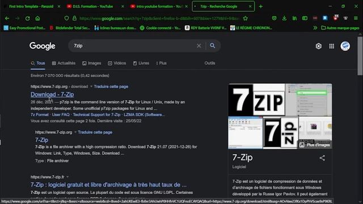Open the 7-Zip file manager window screenshot thumbnail

pos(246,133)
